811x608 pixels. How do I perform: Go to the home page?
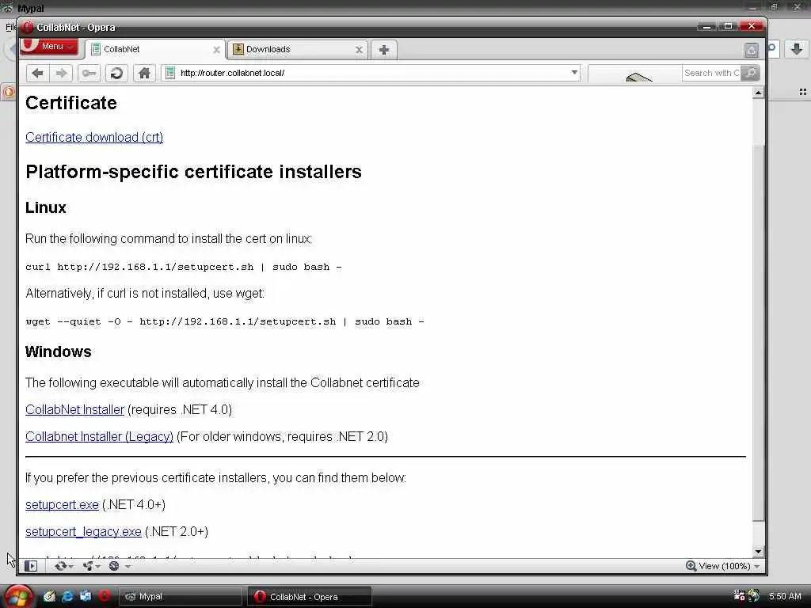click(x=144, y=73)
